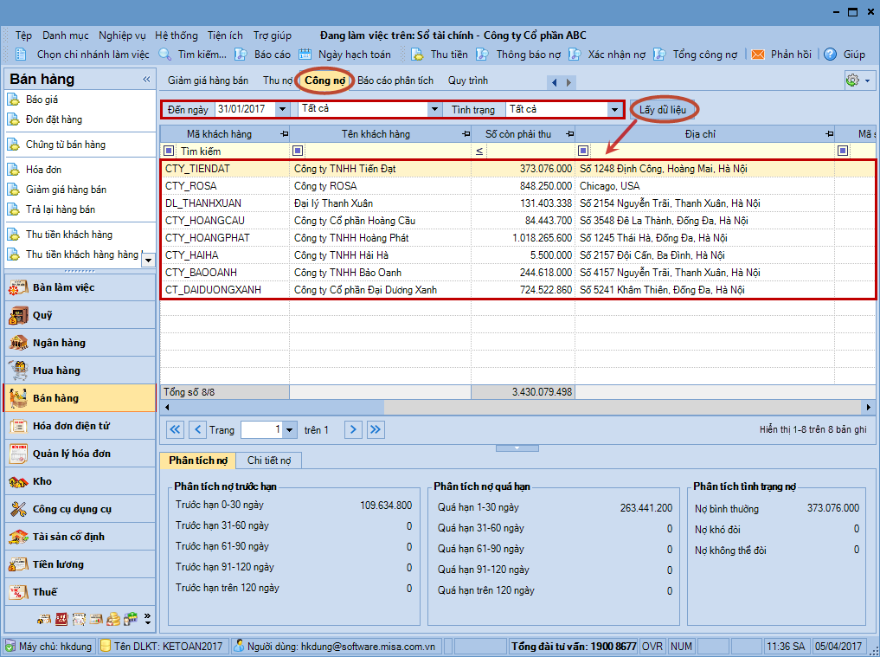Click the Phản hồi envelope icon

[758, 55]
